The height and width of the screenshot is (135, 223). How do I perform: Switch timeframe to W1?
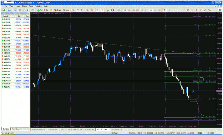coord(155,10)
